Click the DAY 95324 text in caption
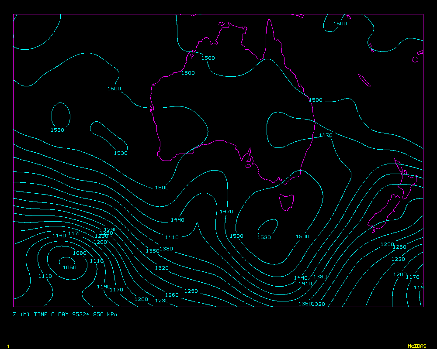The height and width of the screenshot is (349, 437). 74,314
